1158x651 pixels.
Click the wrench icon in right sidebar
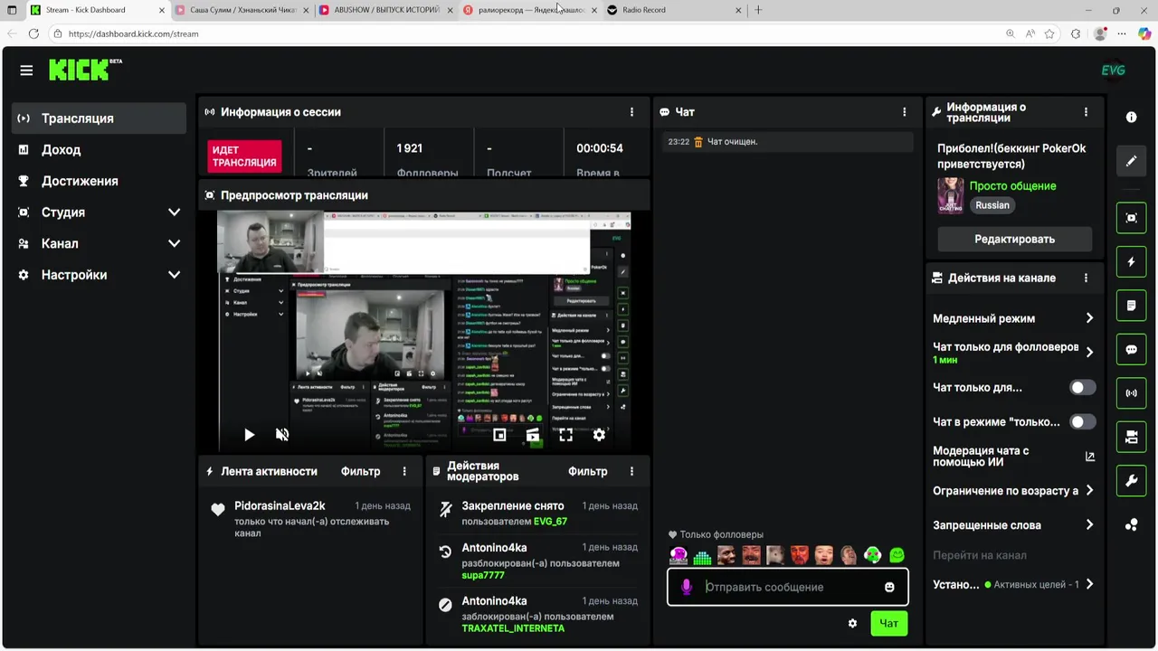pyautogui.click(x=1131, y=481)
